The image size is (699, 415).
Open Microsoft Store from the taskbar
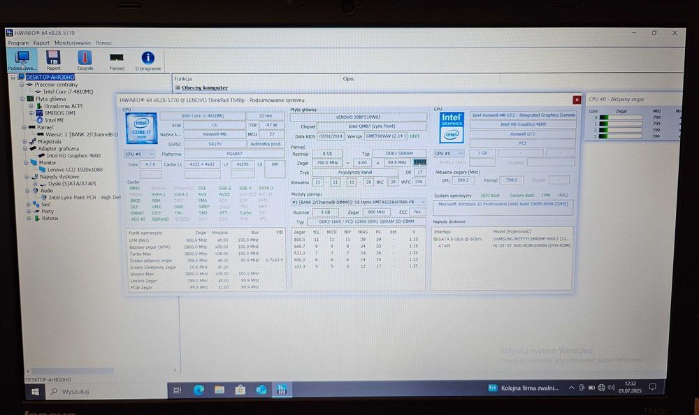click(x=240, y=390)
